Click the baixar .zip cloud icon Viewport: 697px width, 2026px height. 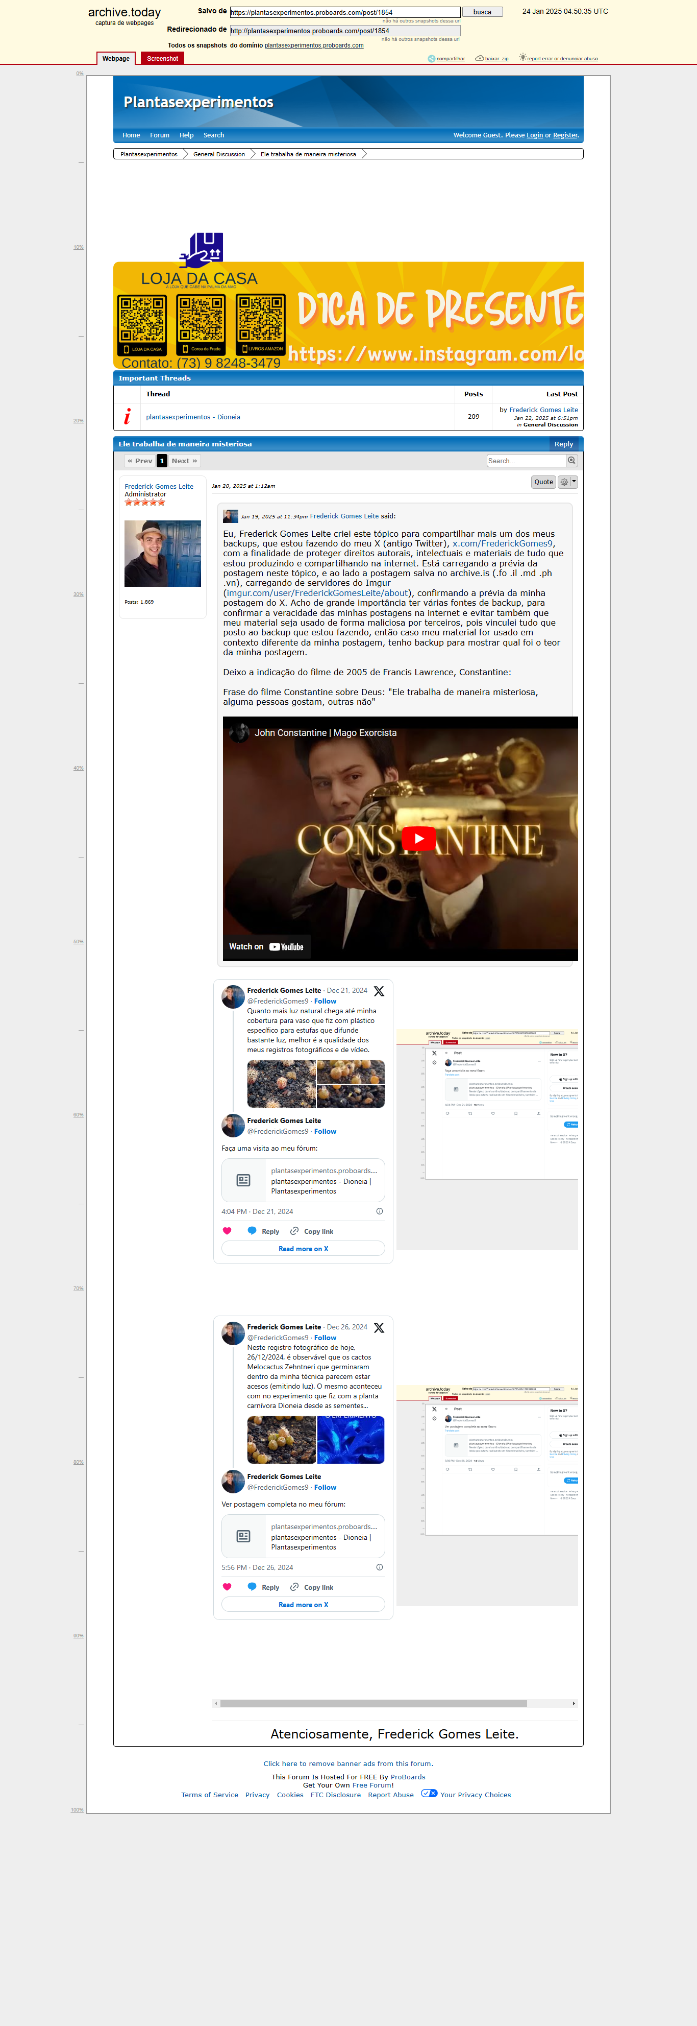(x=479, y=58)
